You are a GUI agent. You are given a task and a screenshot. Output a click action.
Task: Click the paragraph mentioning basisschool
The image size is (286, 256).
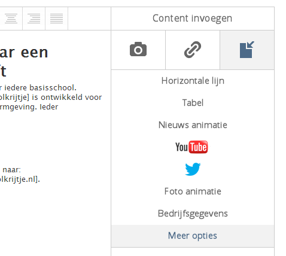51,97
